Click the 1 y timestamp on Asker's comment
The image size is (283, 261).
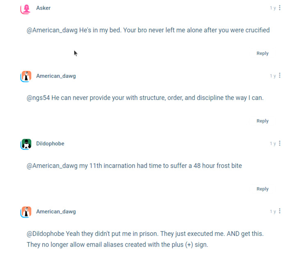click(x=273, y=8)
